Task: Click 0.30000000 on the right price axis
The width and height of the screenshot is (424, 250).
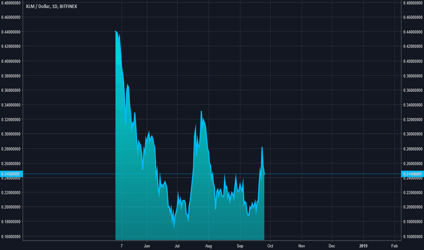Action: click(x=413, y=134)
